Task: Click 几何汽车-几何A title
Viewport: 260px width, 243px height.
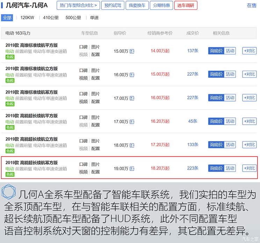Action: (x=27, y=5)
